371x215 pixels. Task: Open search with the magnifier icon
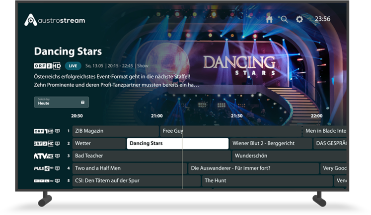coord(285,19)
